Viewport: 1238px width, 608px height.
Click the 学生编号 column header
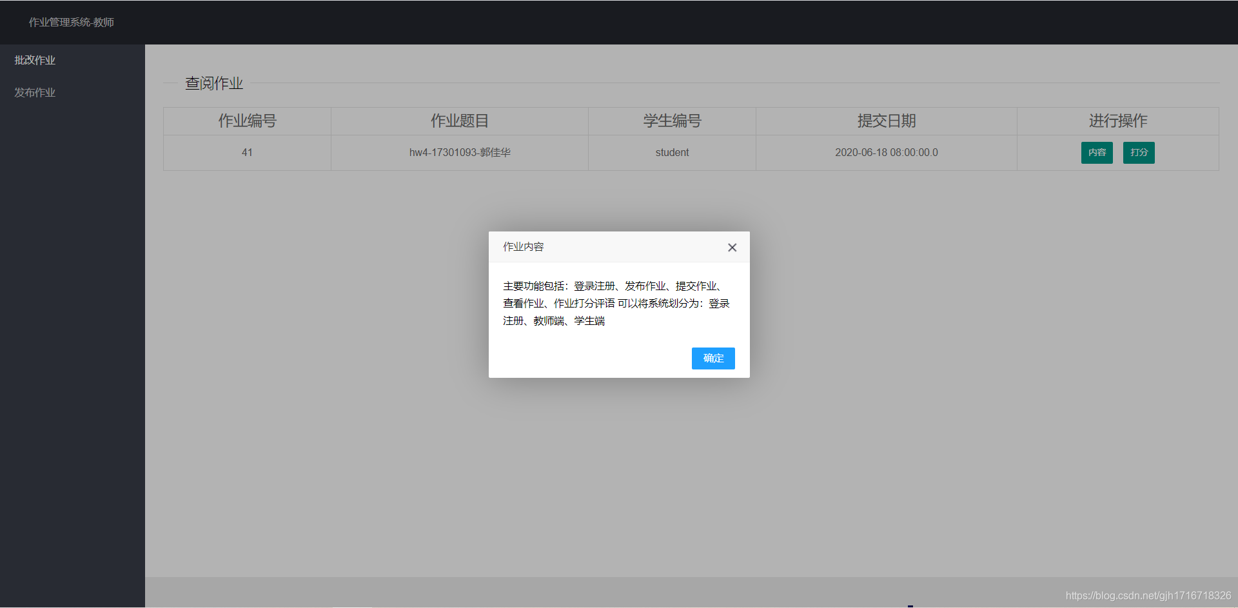[x=672, y=121]
